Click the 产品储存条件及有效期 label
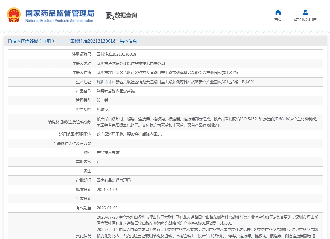 click(x=72, y=143)
